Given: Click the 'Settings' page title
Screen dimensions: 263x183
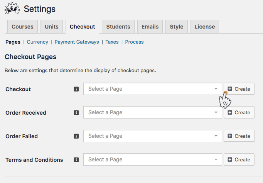Looking at the screenshot, I should click(x=40, y=9).
